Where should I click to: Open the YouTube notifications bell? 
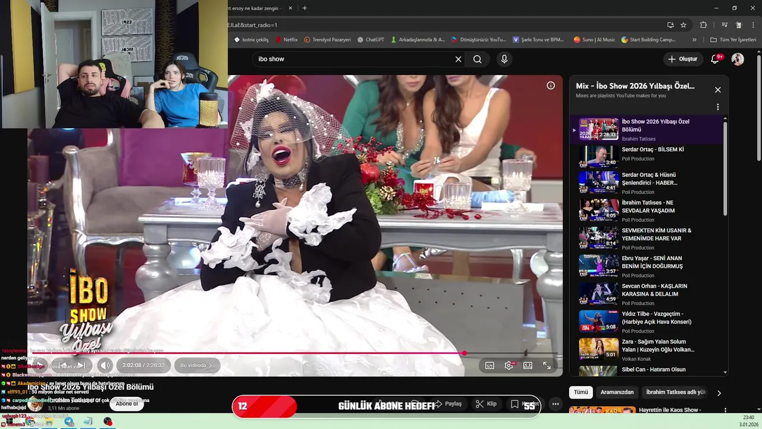coord(716,59)
